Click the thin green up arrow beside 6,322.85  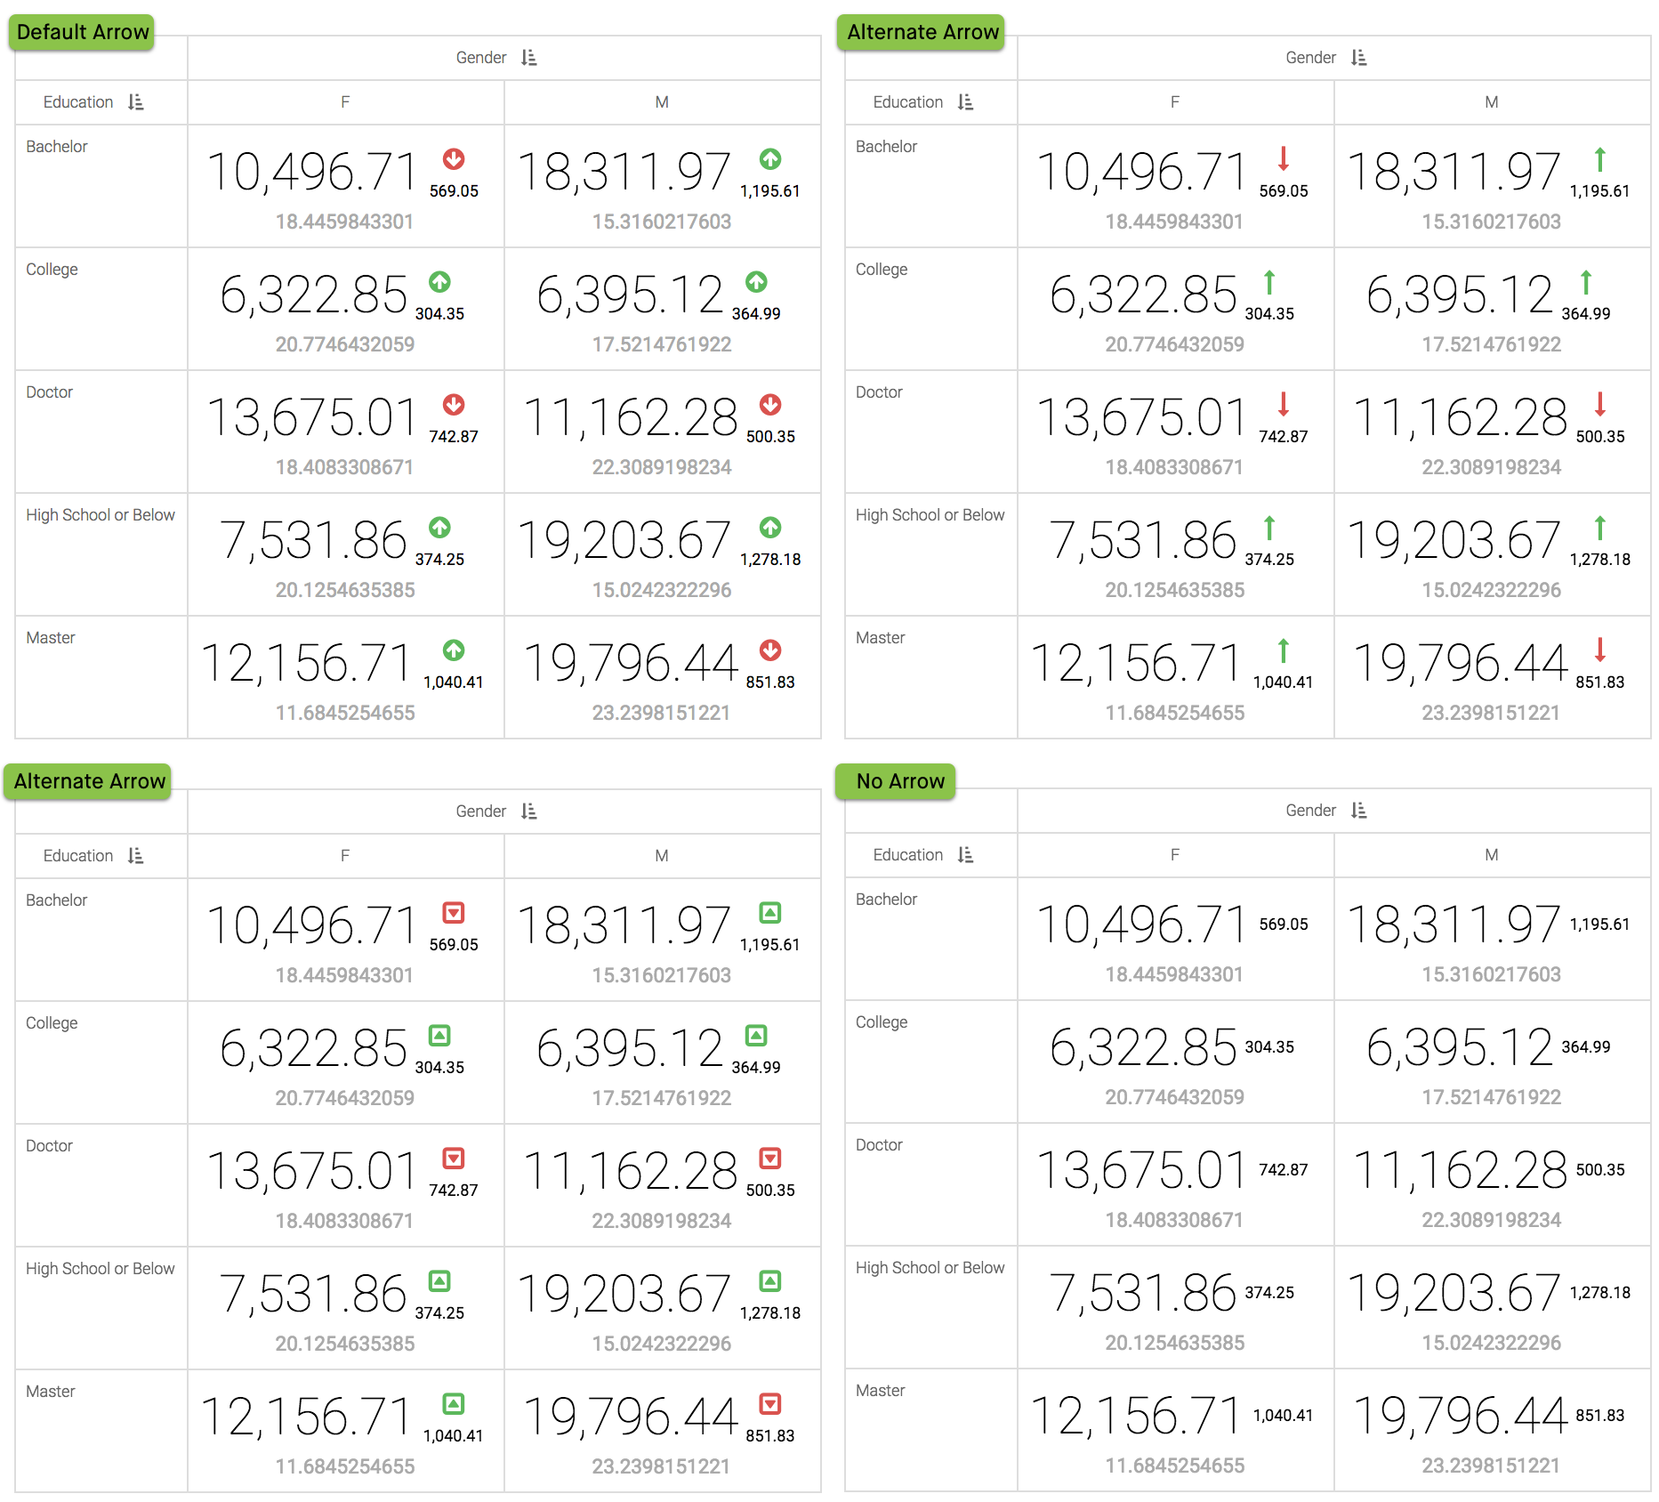point(1269,282)
